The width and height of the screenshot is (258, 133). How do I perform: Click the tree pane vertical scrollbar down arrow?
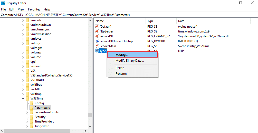90,126
